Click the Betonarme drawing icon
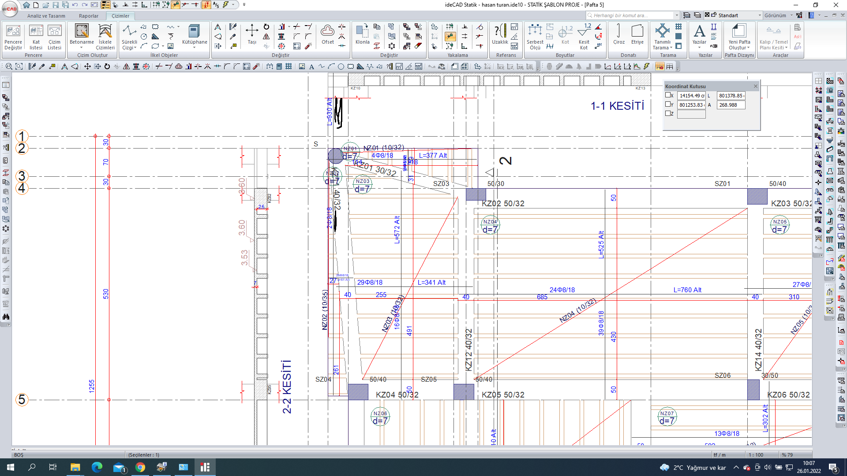 pyautogui.click(x=82, y=31)
